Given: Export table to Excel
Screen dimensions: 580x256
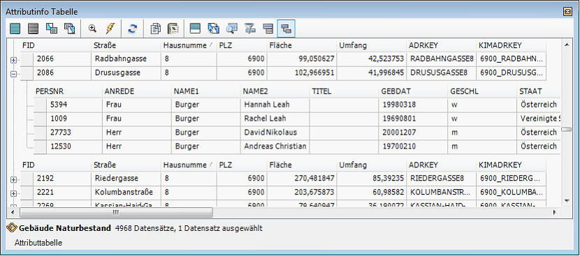Looking at the screenshot, I should coord(173,29).
